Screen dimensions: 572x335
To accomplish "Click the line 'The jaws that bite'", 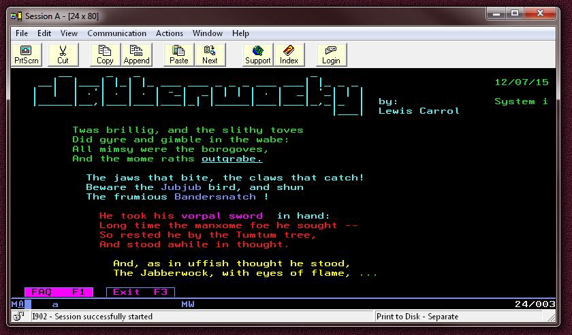I will (225, 178).
